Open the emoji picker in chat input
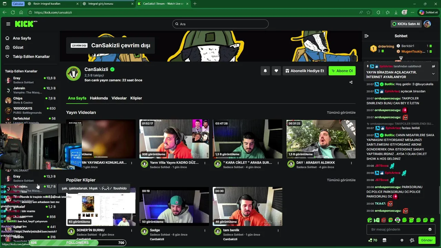 coord(430,229)
